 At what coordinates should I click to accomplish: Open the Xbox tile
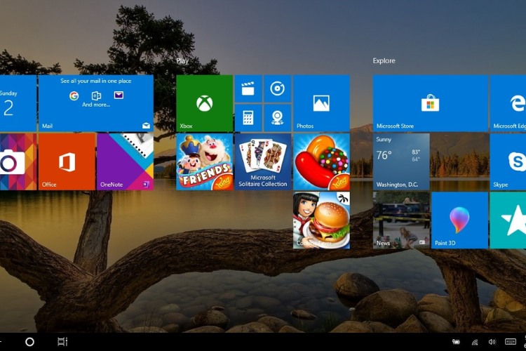click(x=204, y=103)
